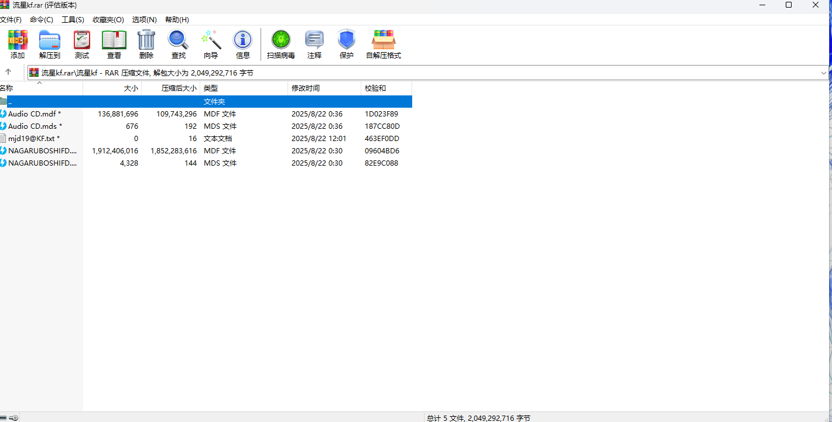Launch the 向导 (Wizard) tool

pyautogui.click(x=211, y=40)
